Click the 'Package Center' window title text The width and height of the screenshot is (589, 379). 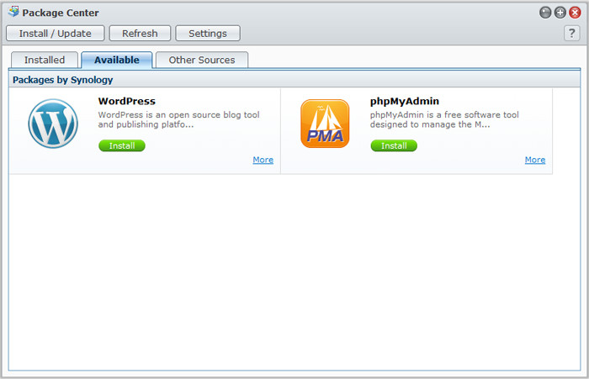pos(61,13)
